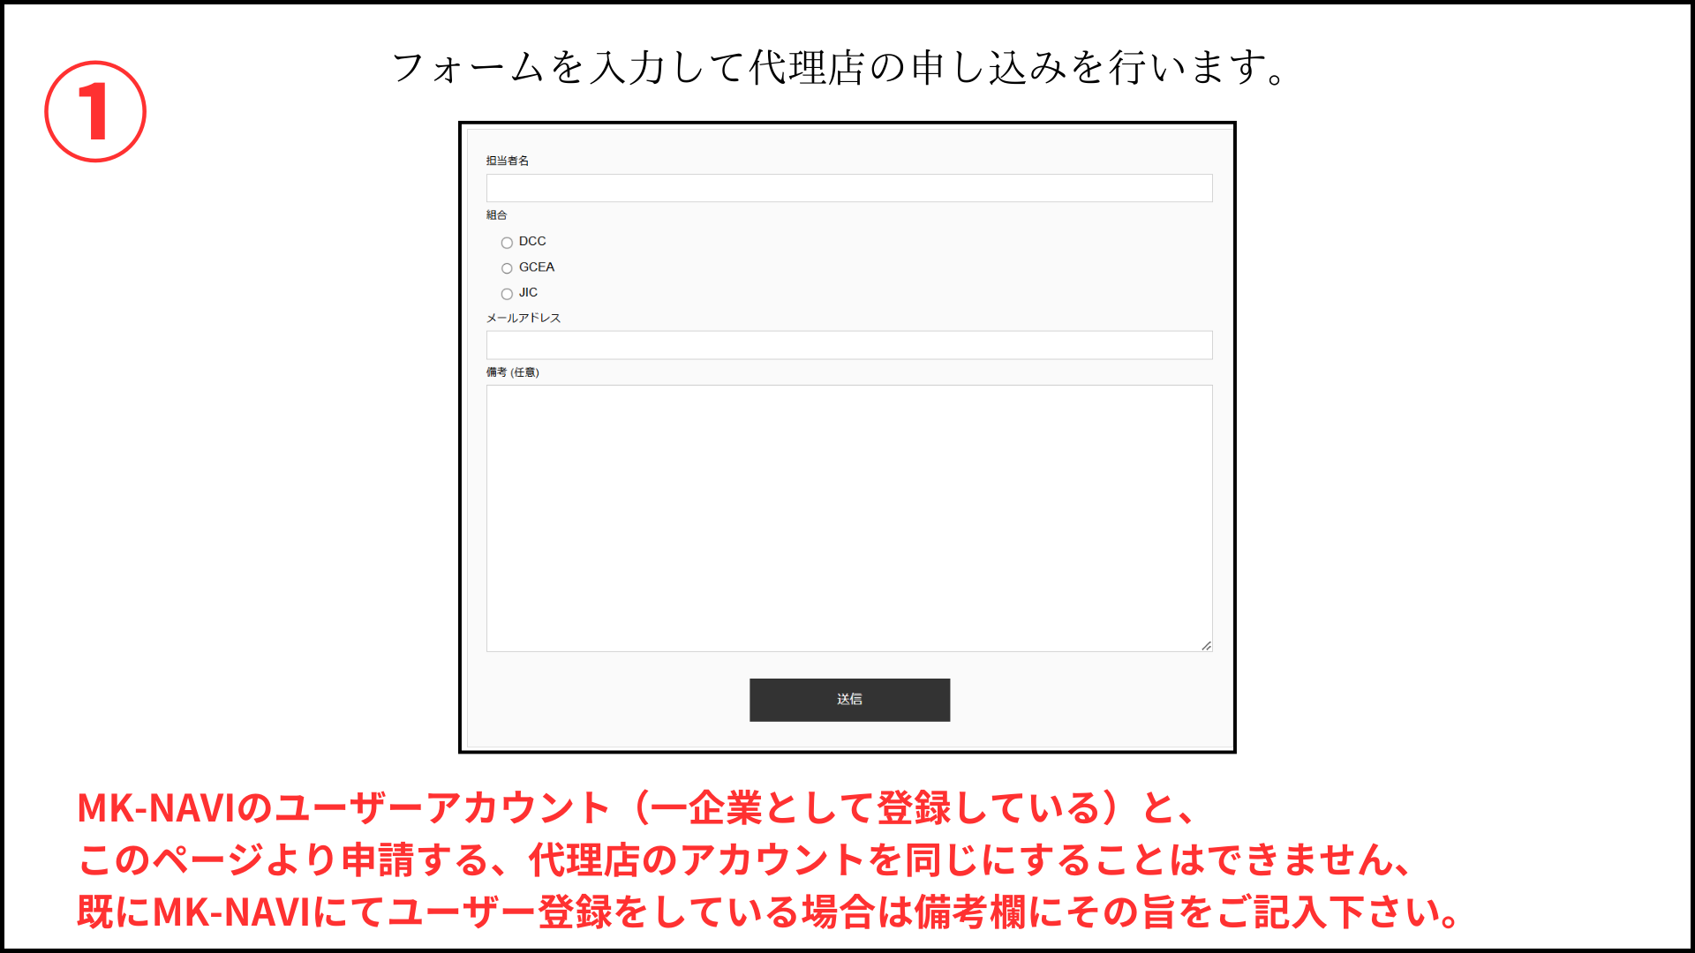Click the DCC option label
The image size is (1695, 953).
pos(532,241)
